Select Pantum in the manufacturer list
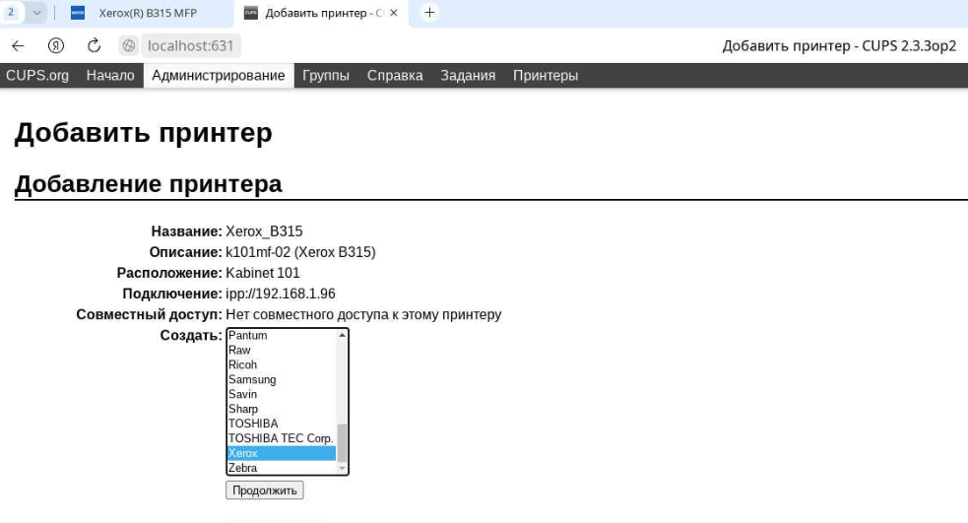968x523 pixels. 282,335
